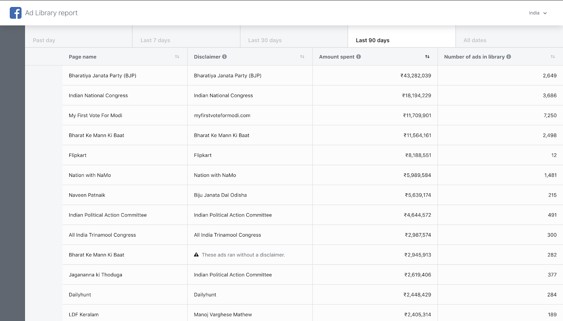Click the Disclaimer column header label

click(x=207, y=57)
